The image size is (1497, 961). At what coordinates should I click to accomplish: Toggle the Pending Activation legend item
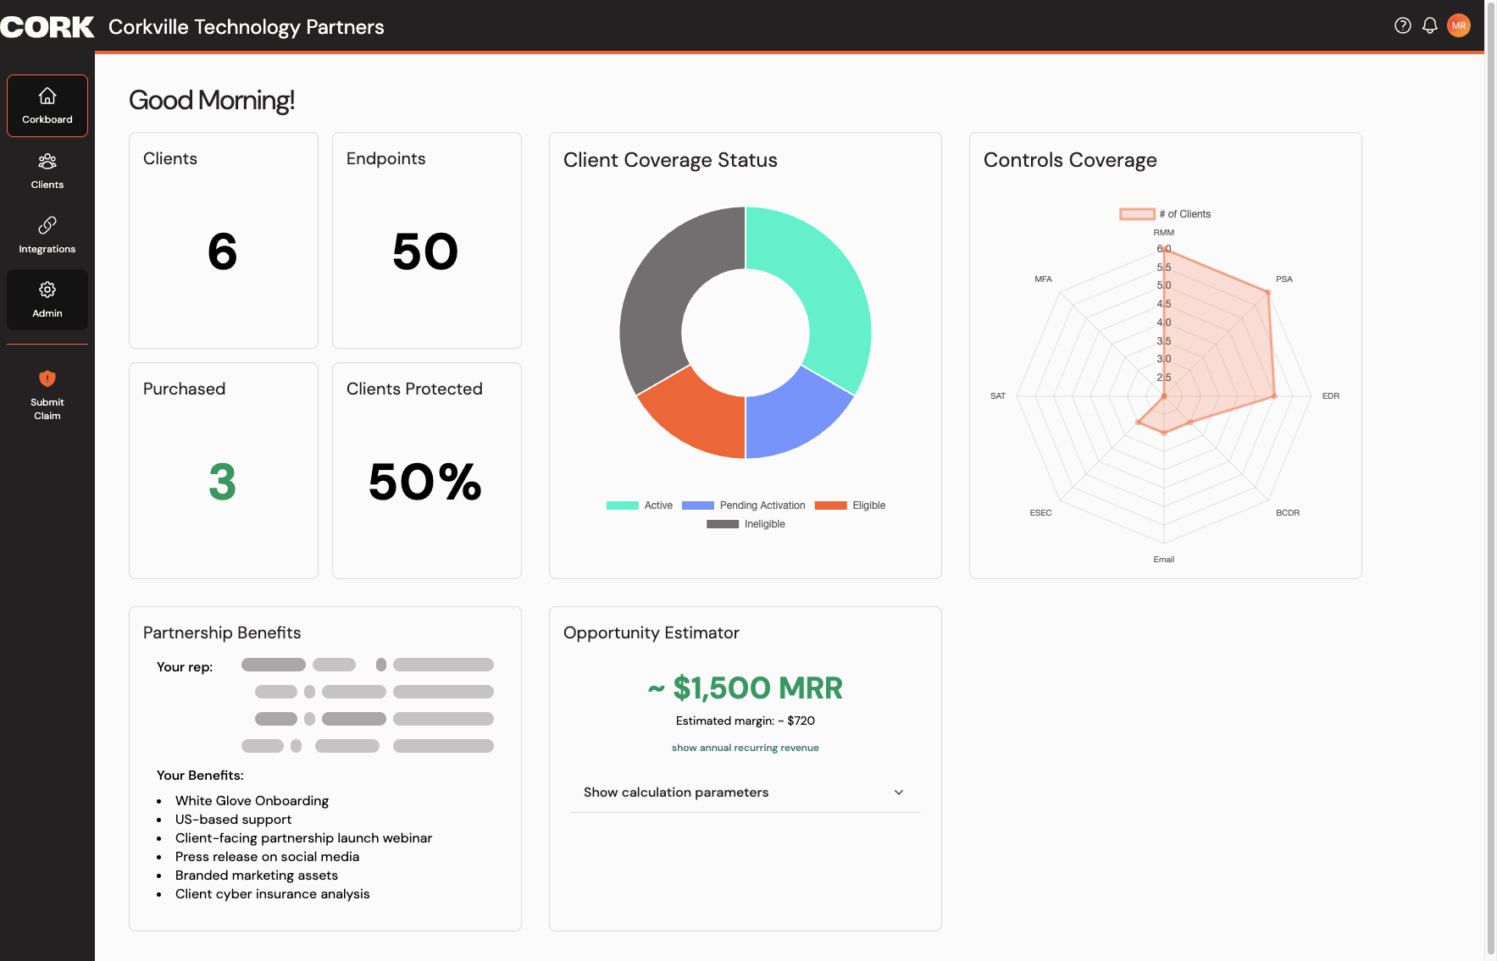tap(744, 505)
